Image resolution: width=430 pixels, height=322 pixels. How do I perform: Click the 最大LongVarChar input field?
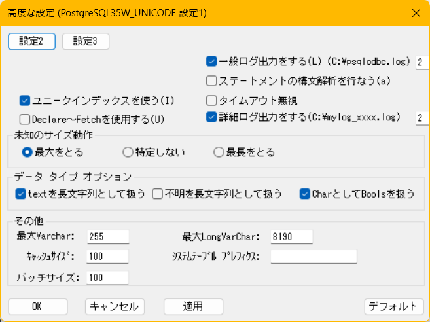pos(291,237)
